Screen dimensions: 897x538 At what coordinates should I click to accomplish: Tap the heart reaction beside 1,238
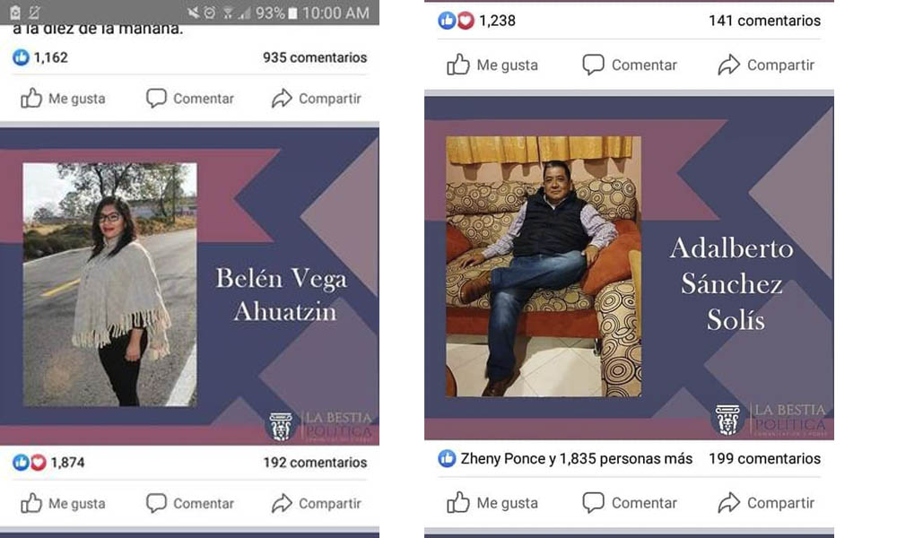click(466, 21)
